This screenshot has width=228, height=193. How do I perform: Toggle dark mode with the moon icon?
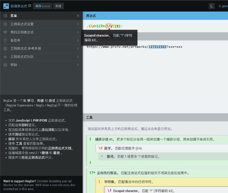click(212, 5)
